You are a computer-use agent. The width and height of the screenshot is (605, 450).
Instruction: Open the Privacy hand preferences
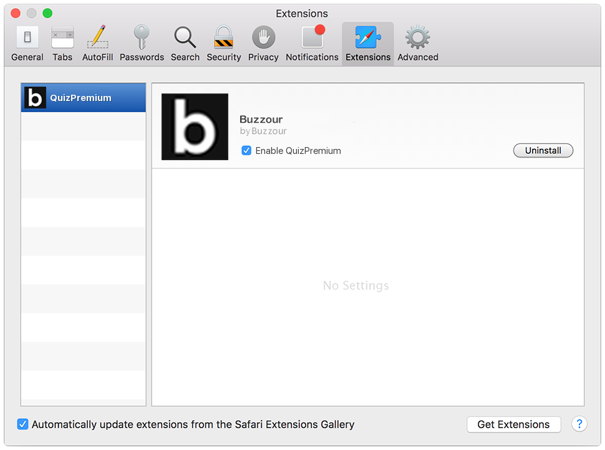264,44
